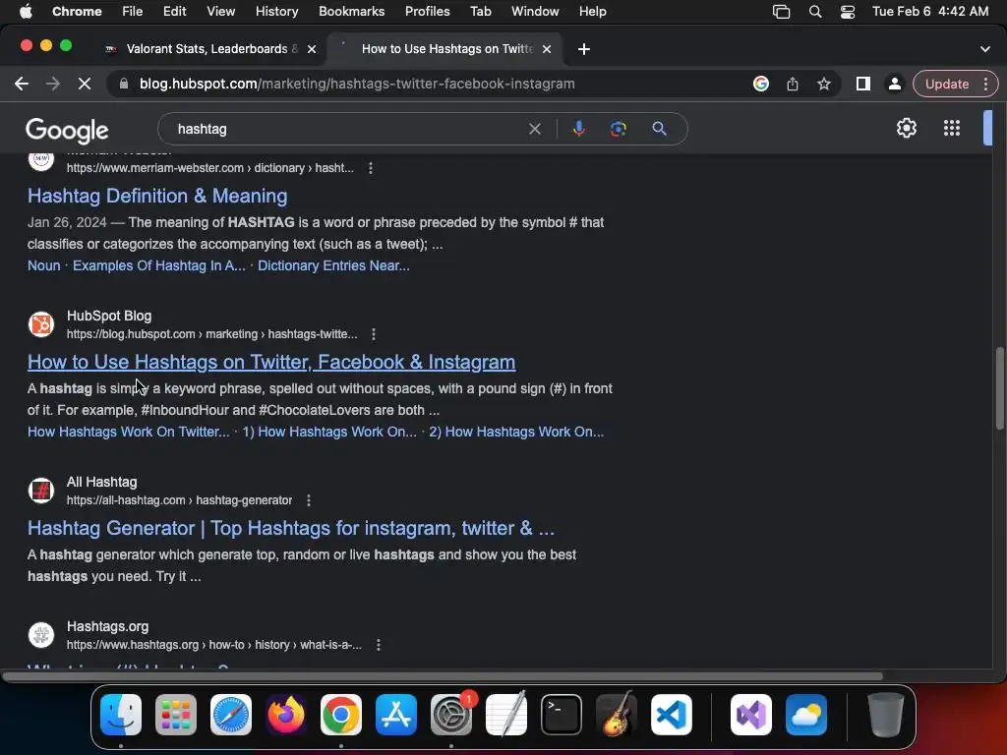Viewport: 1007px width, 755px height.
Task: Open Chrome side panel
Action: 863,84
